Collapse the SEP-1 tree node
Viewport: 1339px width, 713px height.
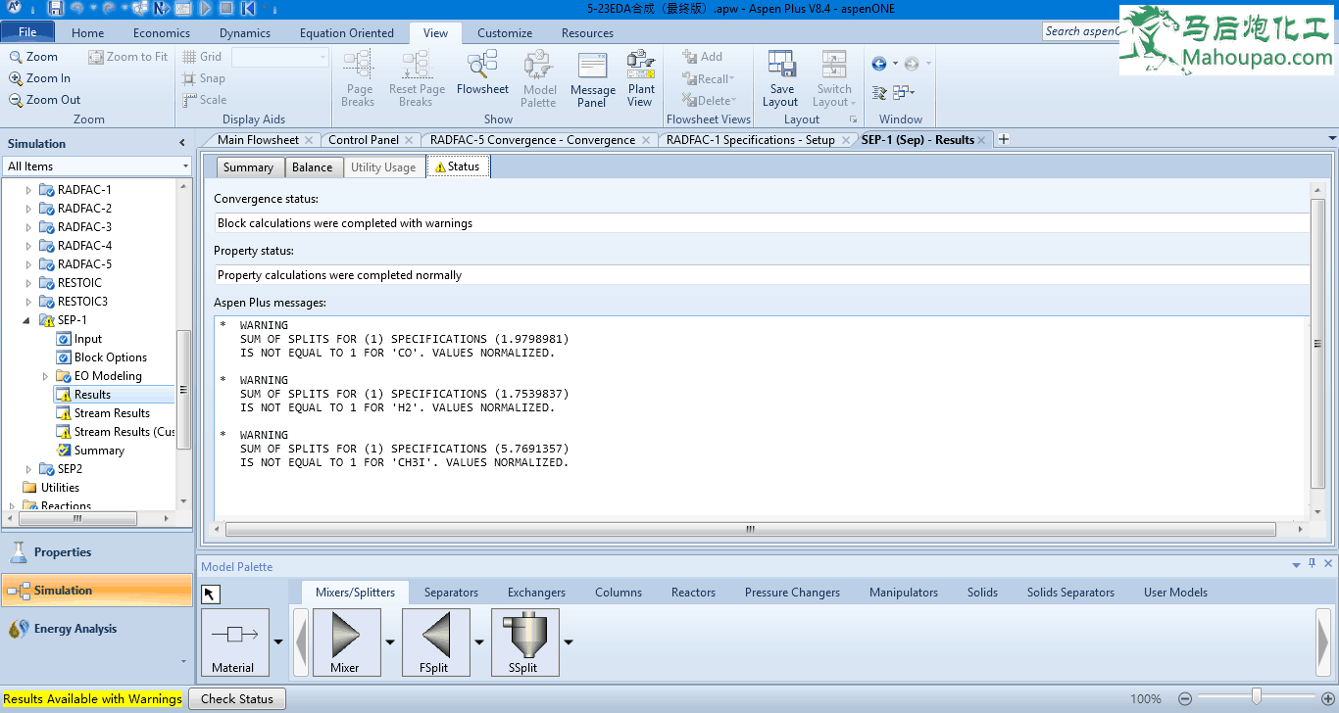[28, 320]
